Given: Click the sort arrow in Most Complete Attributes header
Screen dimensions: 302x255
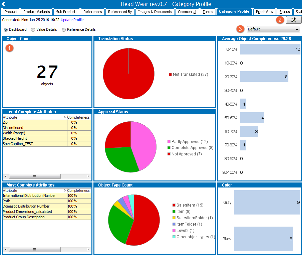Looking at the screenshot, I should (65, 190).
